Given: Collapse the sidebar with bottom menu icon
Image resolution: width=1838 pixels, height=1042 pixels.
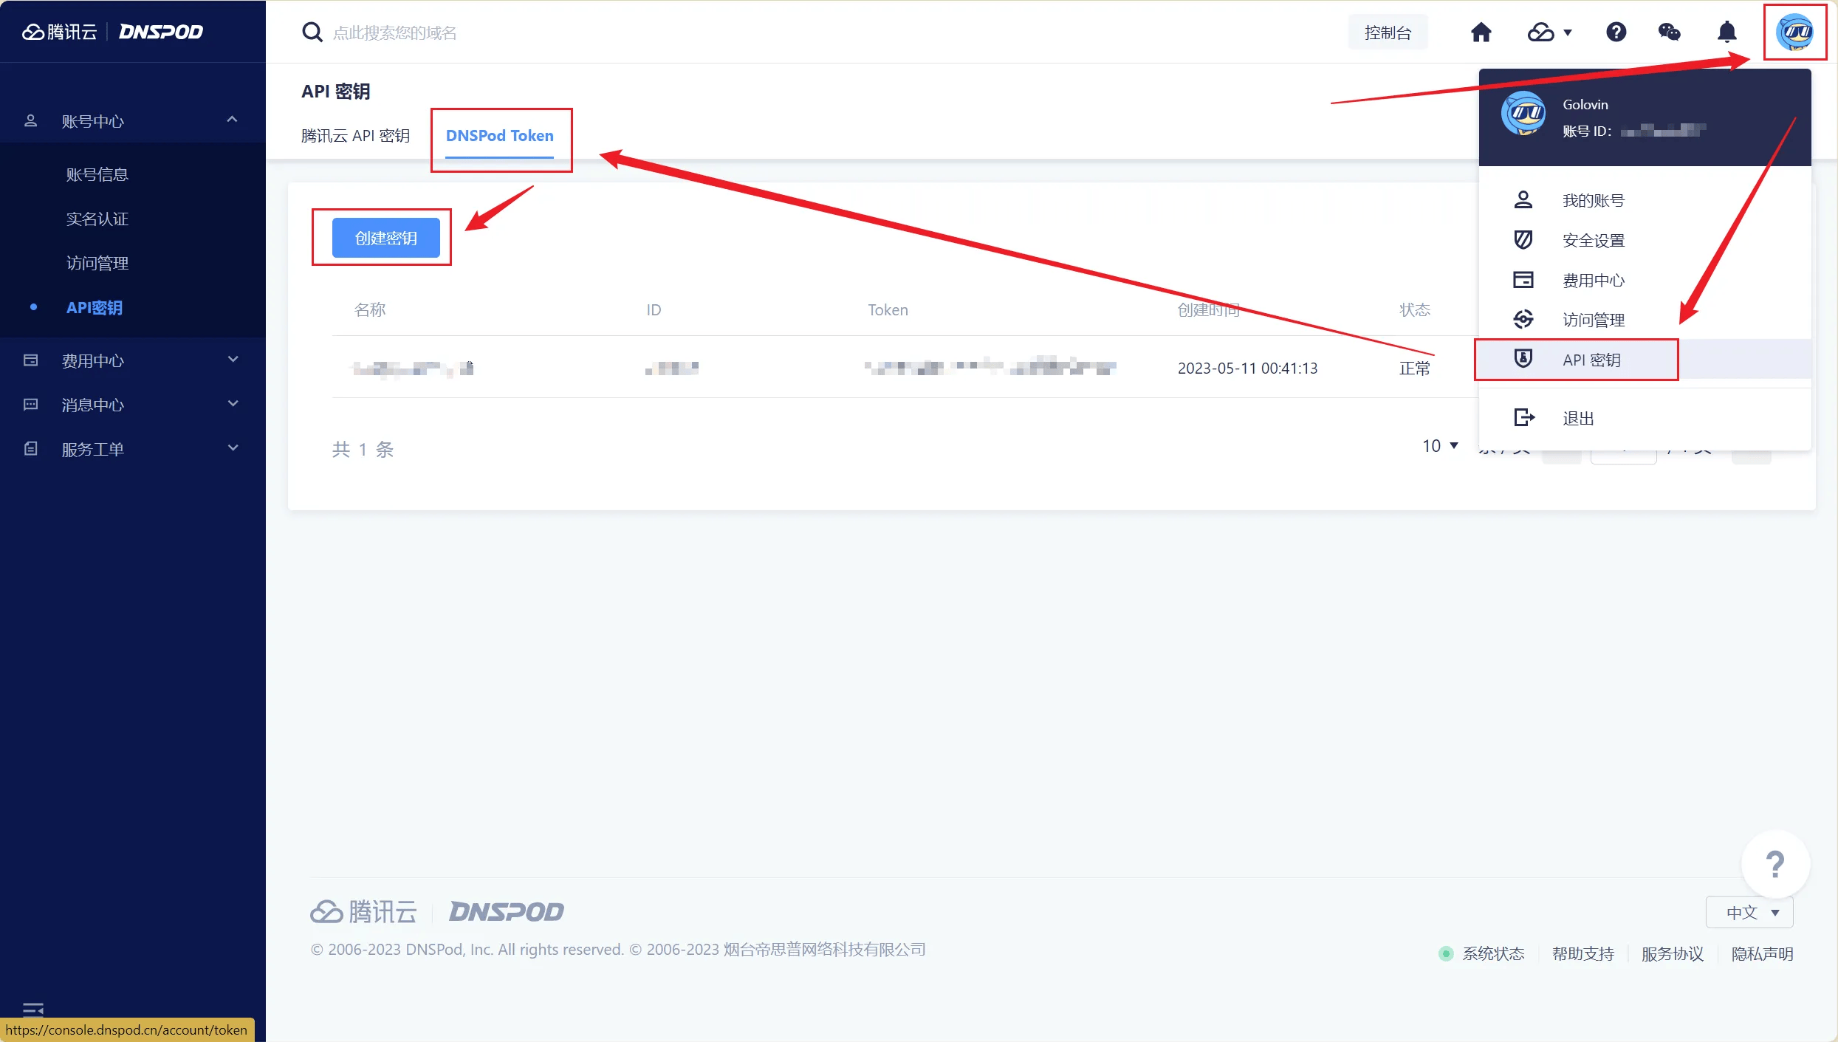Looking at the screenshot, I should (x=33, y=1009).
